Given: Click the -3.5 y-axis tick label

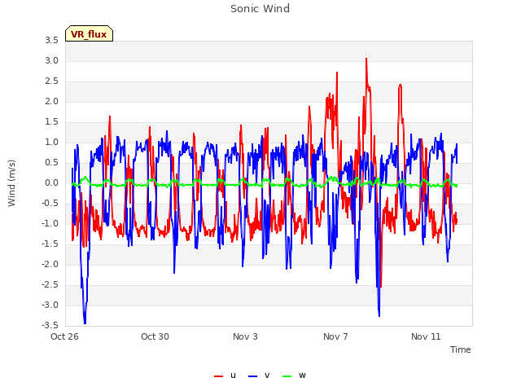Looking at the screenshot, I should 50,325.
